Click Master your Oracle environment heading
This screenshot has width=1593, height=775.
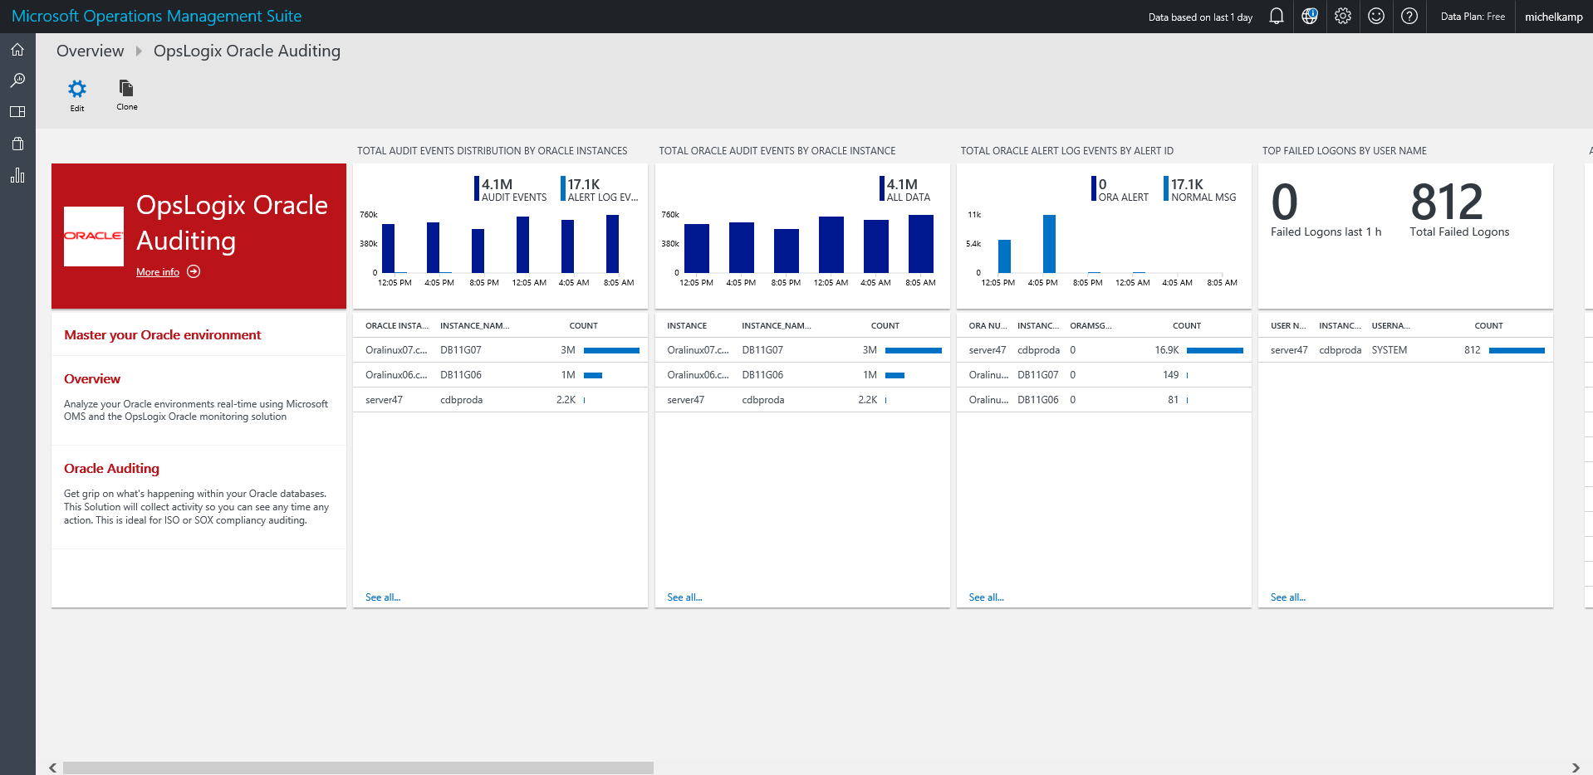pos(163,335)
